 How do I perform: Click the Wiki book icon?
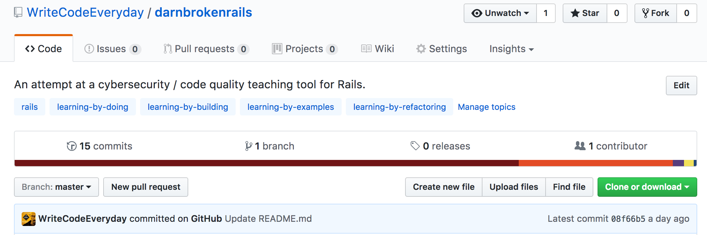coord(366,49)
